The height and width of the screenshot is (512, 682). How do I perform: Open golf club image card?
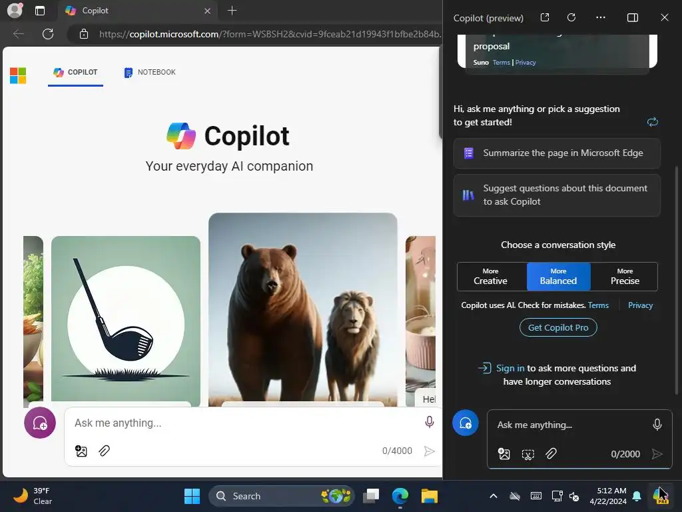[126, 321]
